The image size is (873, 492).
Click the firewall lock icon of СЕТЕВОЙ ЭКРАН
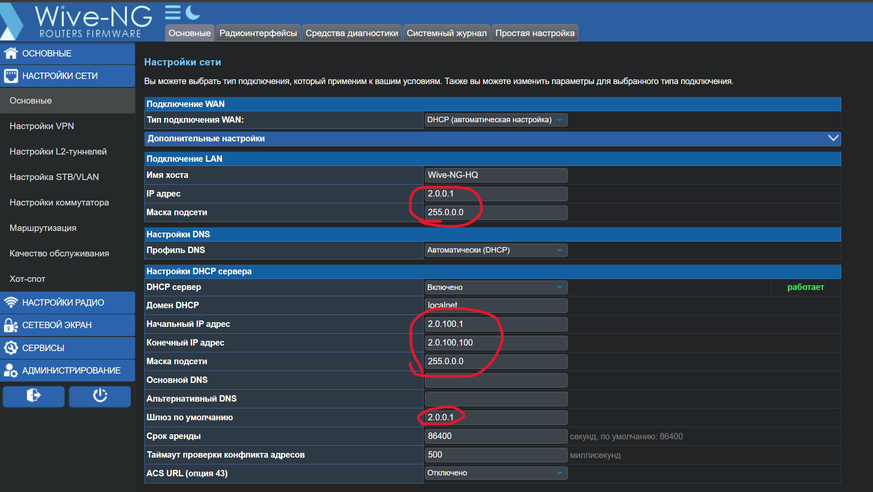coord(11,325)
